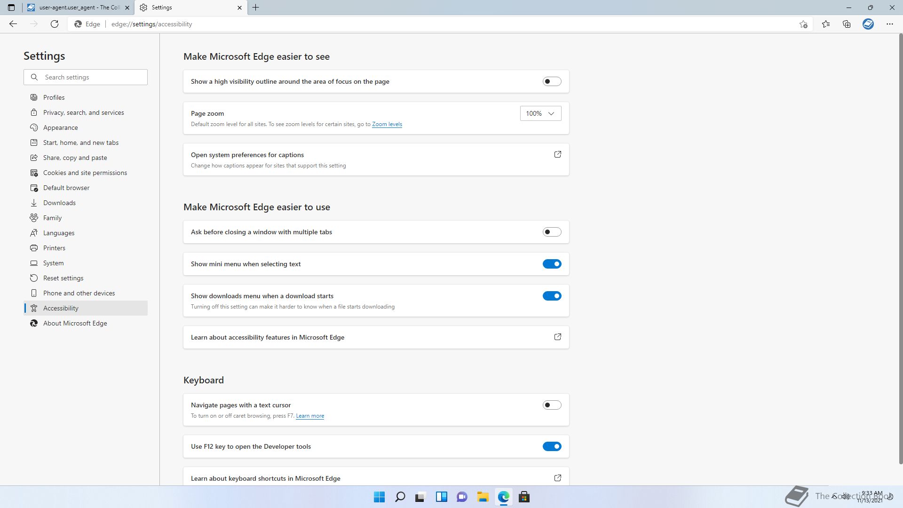The image size is (903, 508).
Task: Open the Collections toolbar icon
Action: (x=847, y=24)
